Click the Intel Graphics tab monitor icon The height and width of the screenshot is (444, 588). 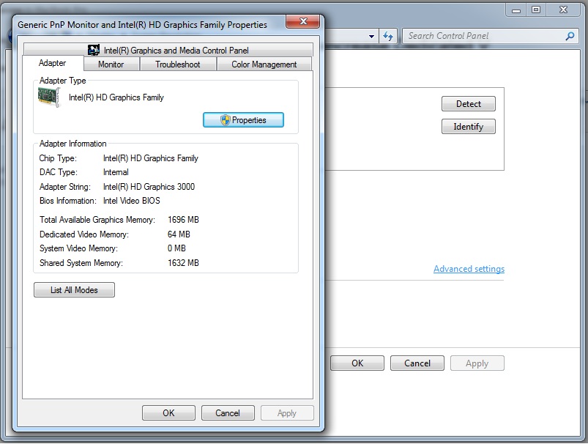(94, 50)
